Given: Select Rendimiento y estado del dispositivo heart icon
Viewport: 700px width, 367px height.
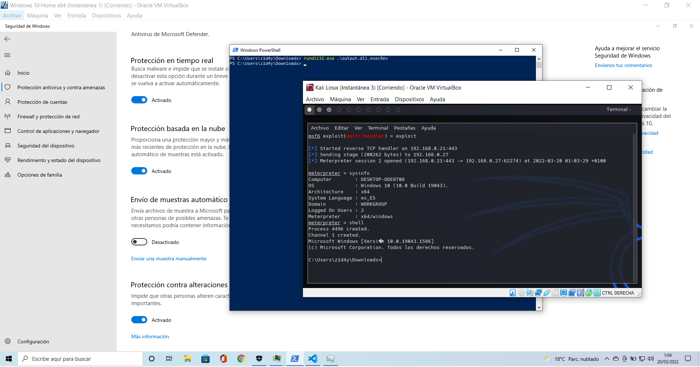Looking at the screenshot, I should click(x=8, y=160).
